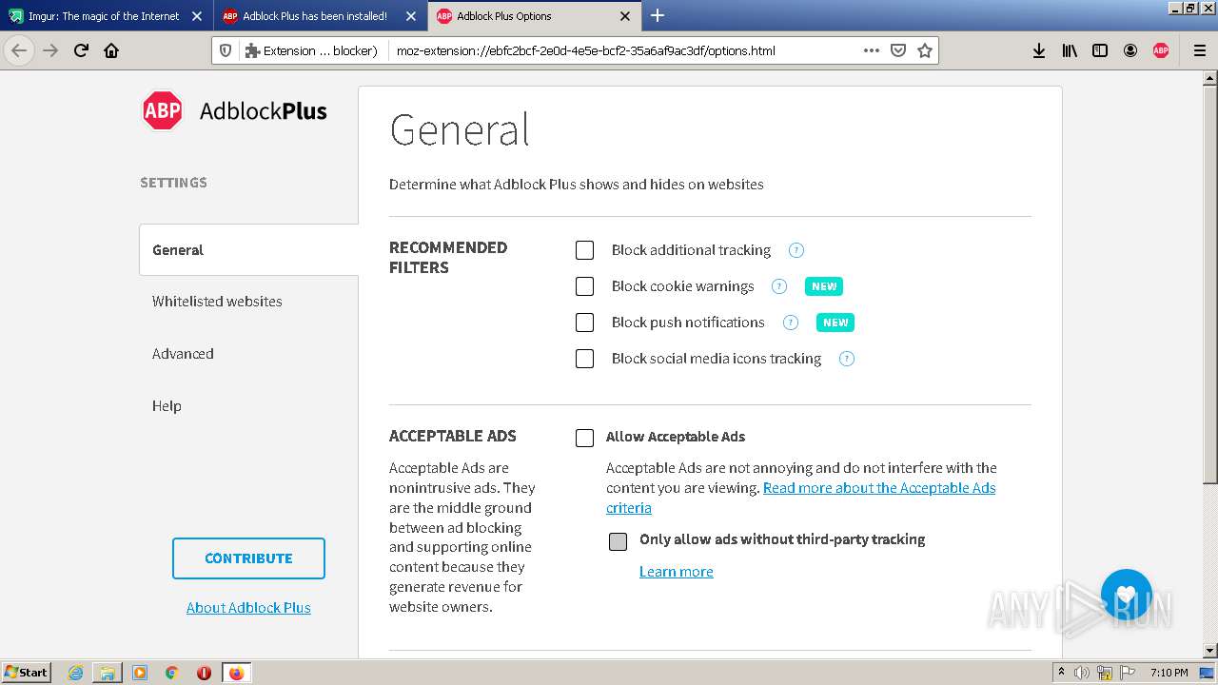Click the address bar URL
Viewport: 1218px width, 685px height.
586,50
